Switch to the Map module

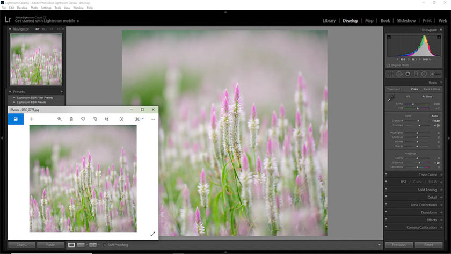point(369,21)
